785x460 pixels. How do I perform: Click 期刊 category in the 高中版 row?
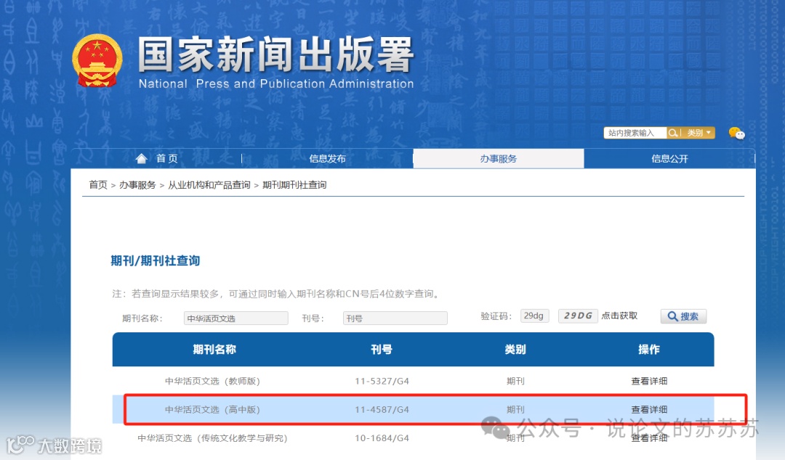pyautogui.click(x=515, y=409)
